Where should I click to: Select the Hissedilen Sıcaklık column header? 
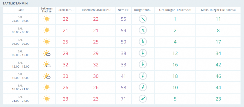[x=96, y=10]
